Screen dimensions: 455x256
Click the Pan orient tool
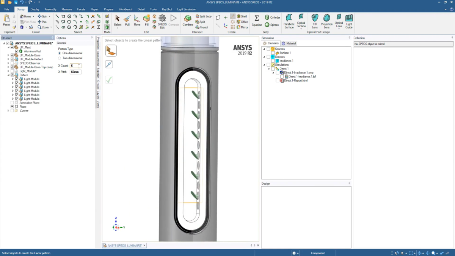pyautogui.click(x=42, y=22)
